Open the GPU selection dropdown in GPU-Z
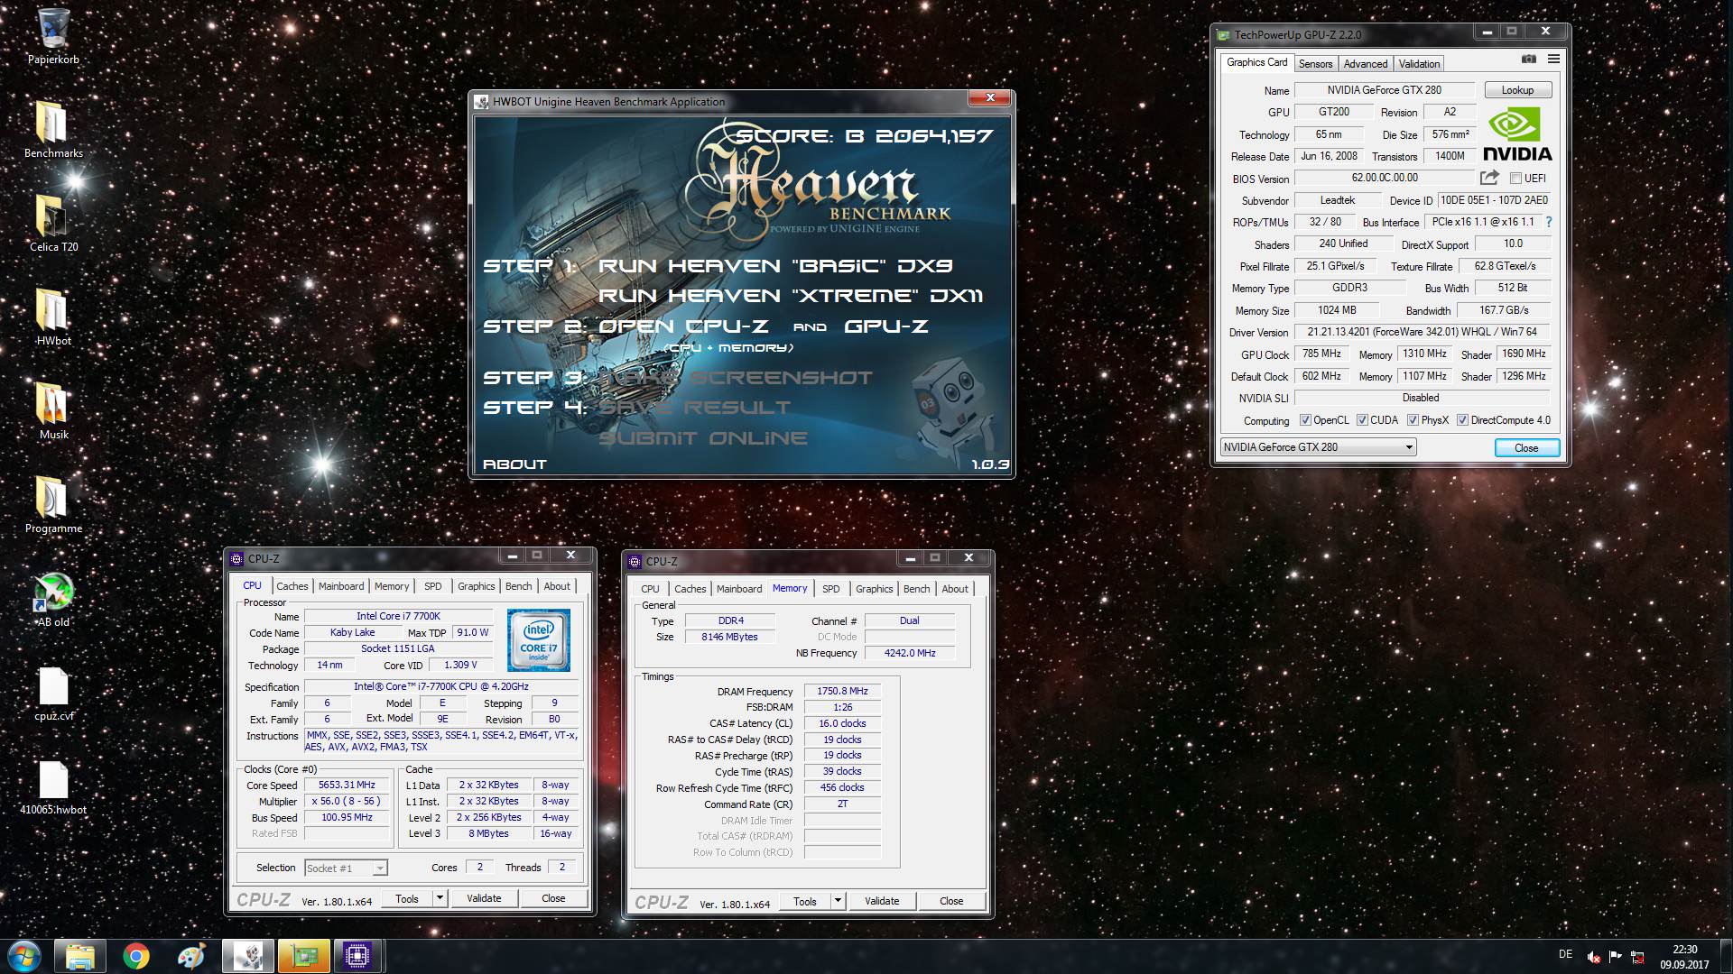The image size is (1733, 974). (1318, 447)
